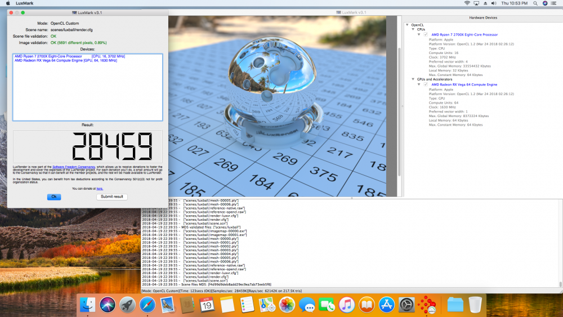Image resolution: width=563 pixels, height=317 pixels.
Task: Open the Apple menu
Action: tap(8, 3)
